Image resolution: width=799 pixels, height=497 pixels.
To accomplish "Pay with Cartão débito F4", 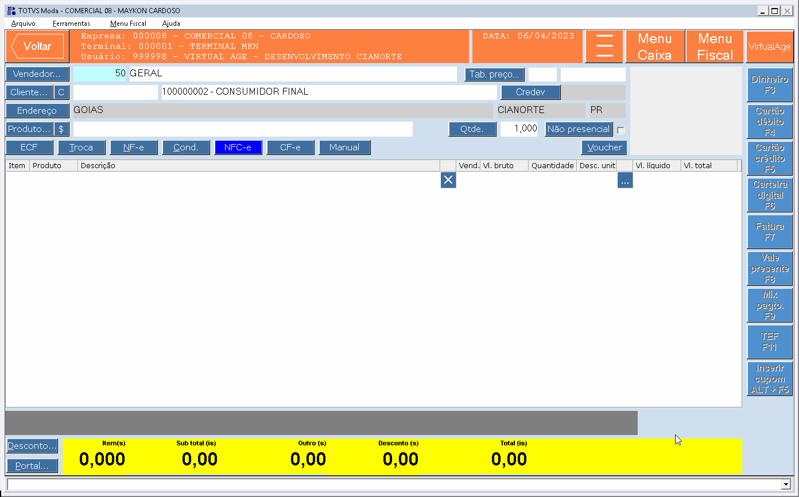I will click(x=770, y=121).
